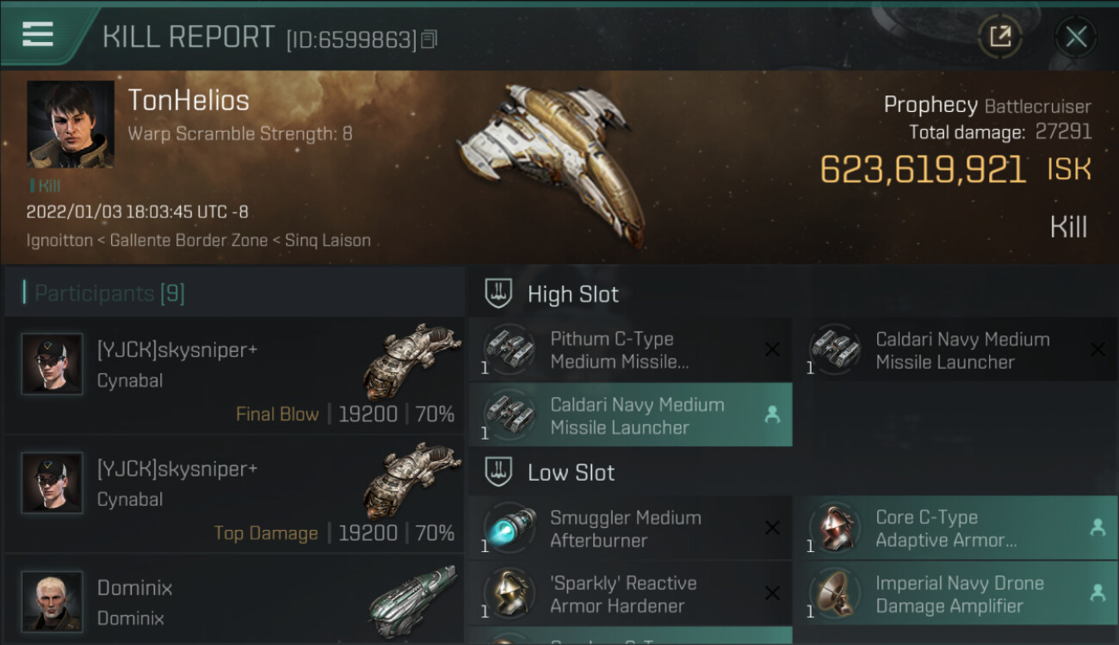Click the Core C-Type Adaptive Armor icon
The height and width of the screenshot is (645, 1119).
click(833, 528)
